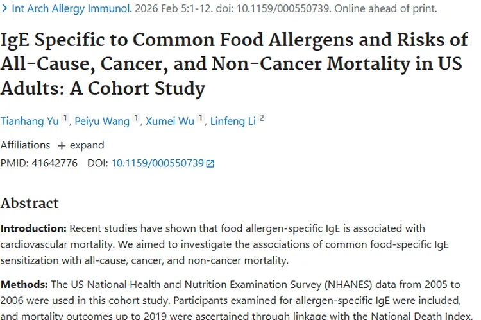481x320 pixels.
Task: Open the DOI link 10.1159/000550739
Action: point(157,163)
